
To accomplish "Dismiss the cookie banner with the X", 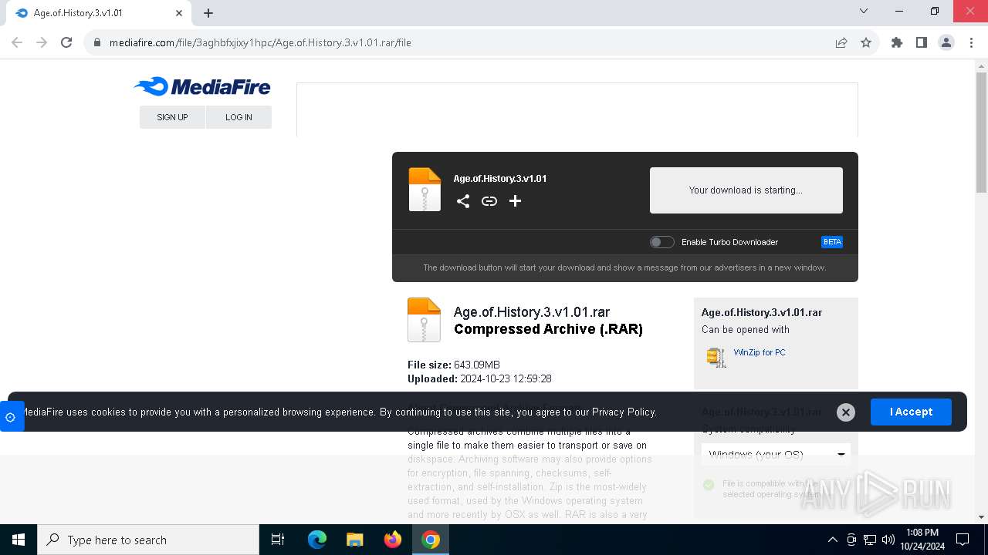I will coord(846,412).
